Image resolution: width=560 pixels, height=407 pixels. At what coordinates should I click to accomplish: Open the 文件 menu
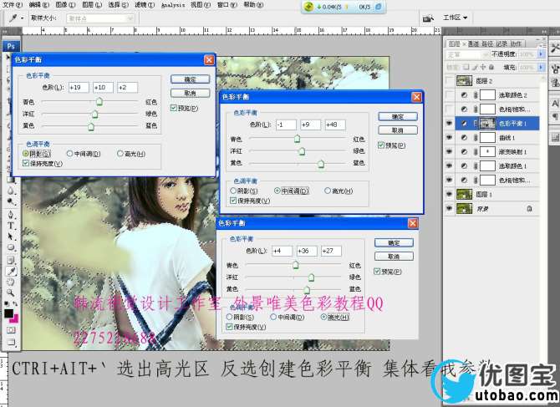[x=13, y=5]
